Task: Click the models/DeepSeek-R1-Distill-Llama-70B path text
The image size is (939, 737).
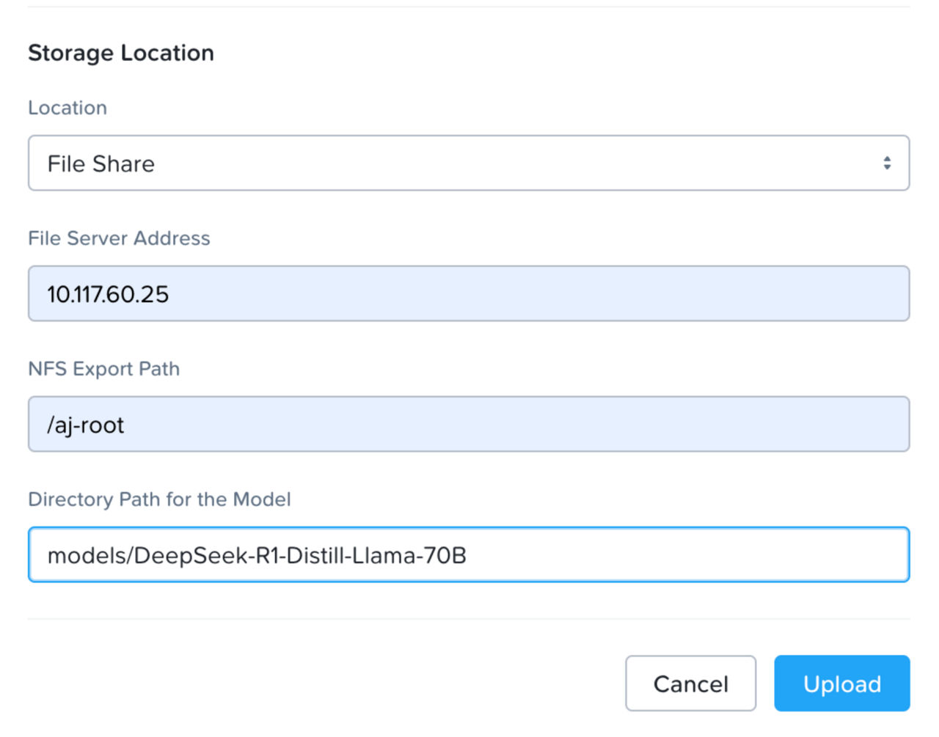Action: tap(257, 555)
